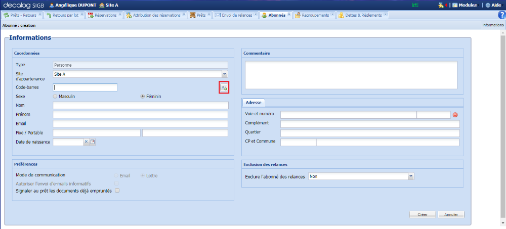This screenshot has width=506, height=229.
Task: Open the blue help question mark icon
Action: [x=501, y=15]
